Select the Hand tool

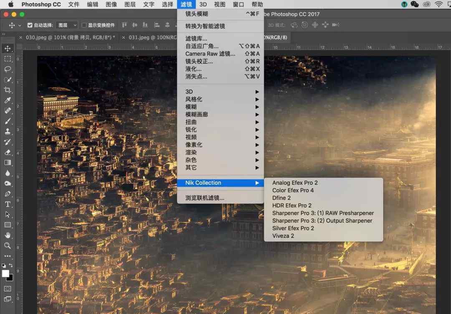(x=8, y=235)
